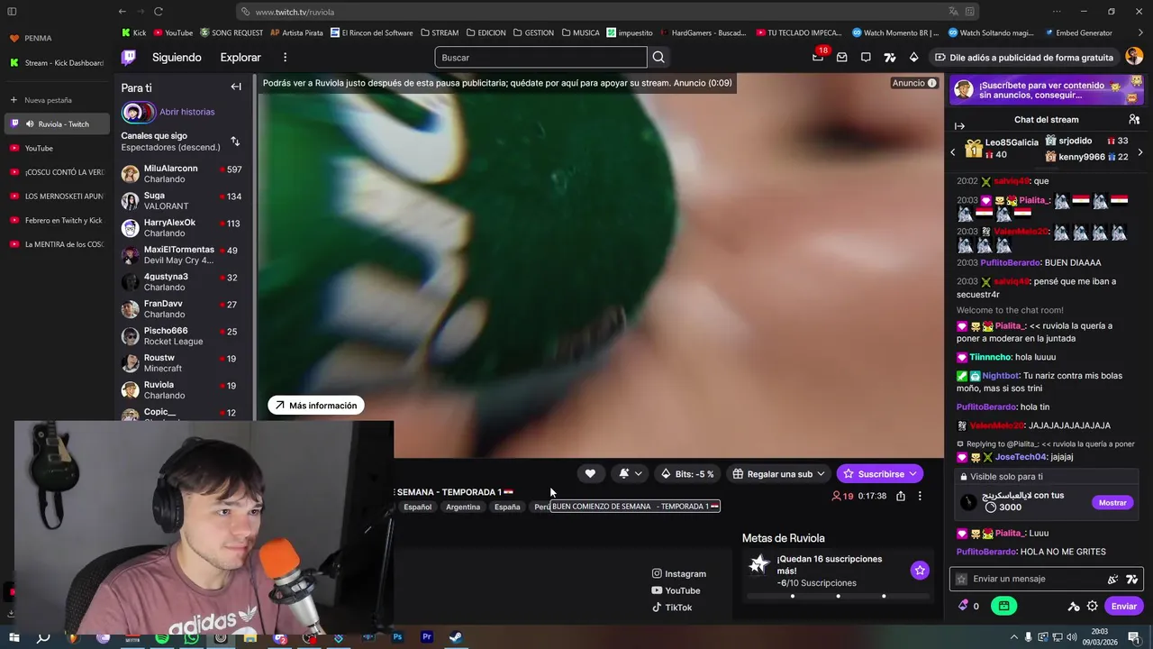Follow heart icon under the video
The height and width of the screenshot is (649, 1153).
[590, 473]
